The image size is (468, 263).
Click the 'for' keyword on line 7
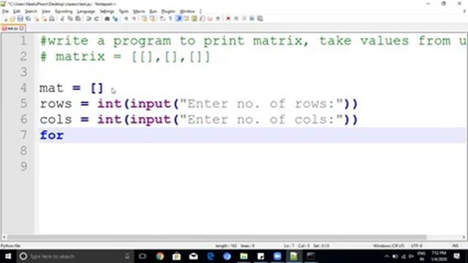pos(52,135)
